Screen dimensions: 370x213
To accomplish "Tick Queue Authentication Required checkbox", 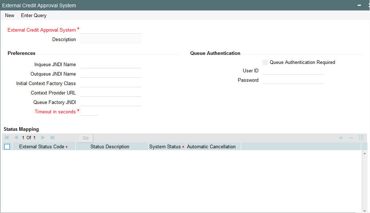I will (x=265, y=63).
